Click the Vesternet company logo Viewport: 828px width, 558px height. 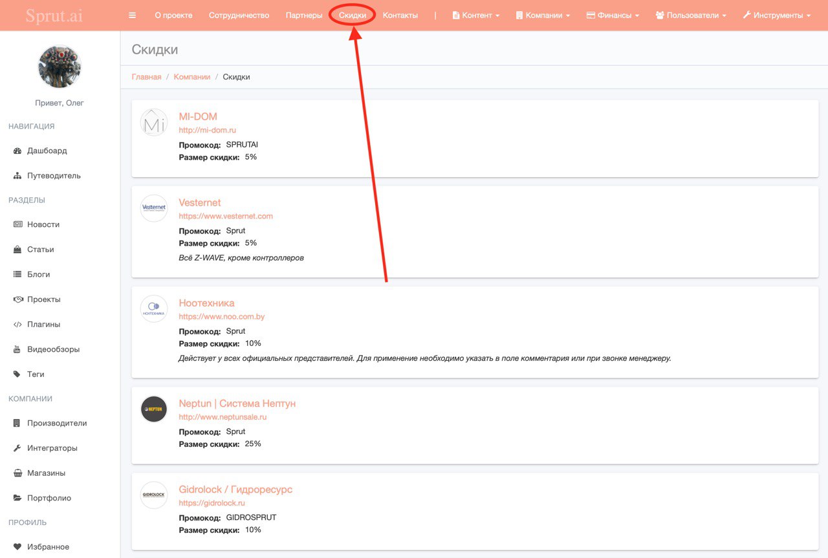tap(154, 208)
